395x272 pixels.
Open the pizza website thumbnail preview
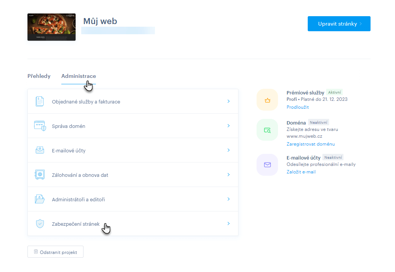(52, 27)
